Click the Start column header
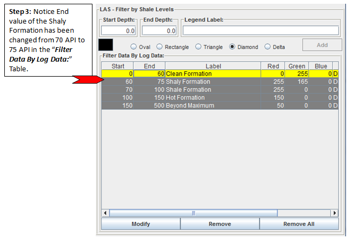 pyautogui.click(x=118, y=66)
